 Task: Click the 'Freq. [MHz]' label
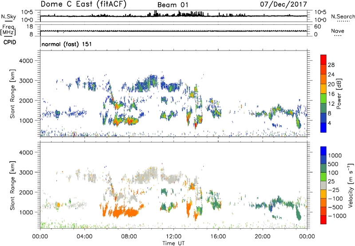pos(8,30)
